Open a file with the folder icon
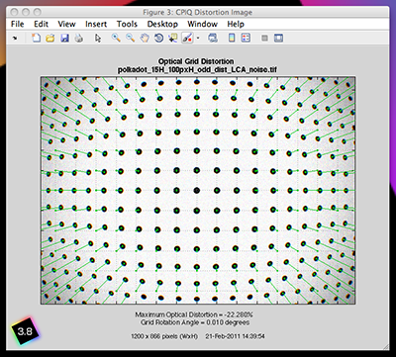This screenshot has width=396, height=357. coord(49,39)
